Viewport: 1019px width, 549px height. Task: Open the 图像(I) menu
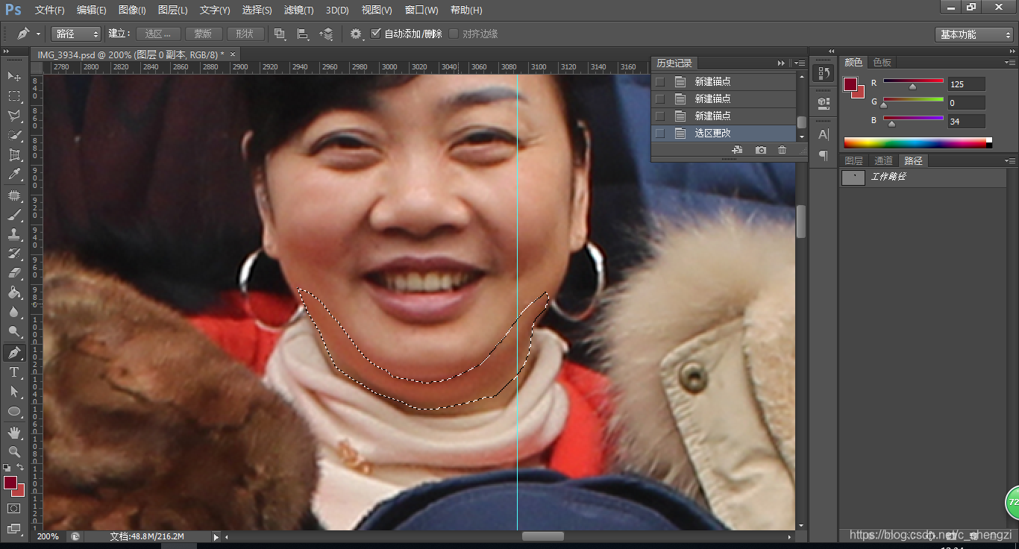(x=132, y=10)
